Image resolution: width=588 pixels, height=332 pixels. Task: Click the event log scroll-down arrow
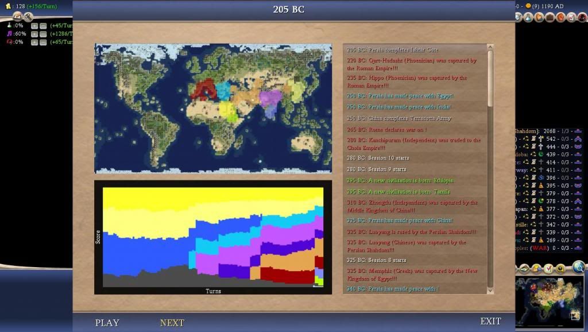tap(490, 291)
